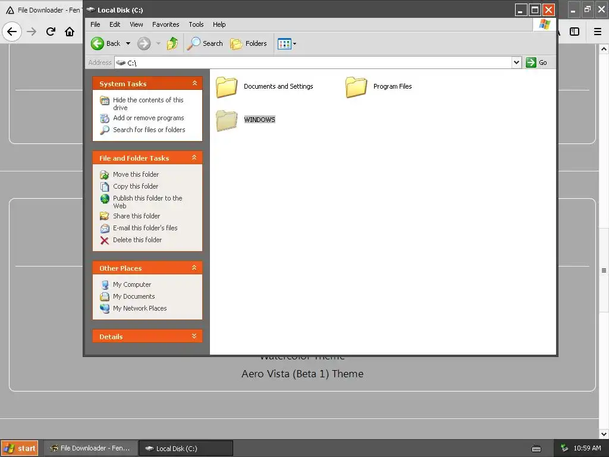609x457 pixels.
Task: Select the WINDOWS folder icon
Action: pyautogui.click(x=227, y=120)
